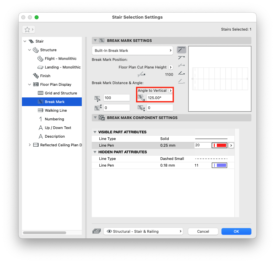Click the red visible line pen swatch

coord(219,145)
